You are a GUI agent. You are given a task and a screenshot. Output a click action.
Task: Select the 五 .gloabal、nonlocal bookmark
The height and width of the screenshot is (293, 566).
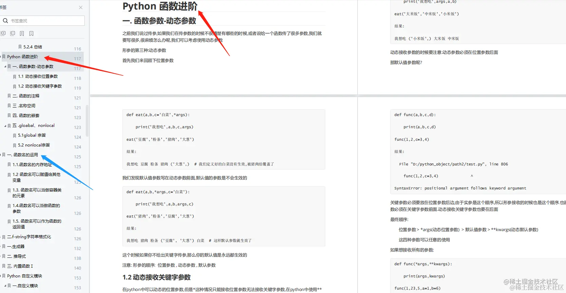[34, 126]
